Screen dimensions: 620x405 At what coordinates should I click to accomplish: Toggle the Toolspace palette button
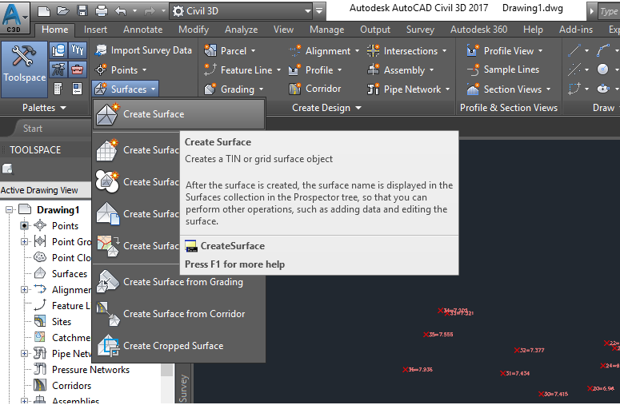click(x=24, y=69)
